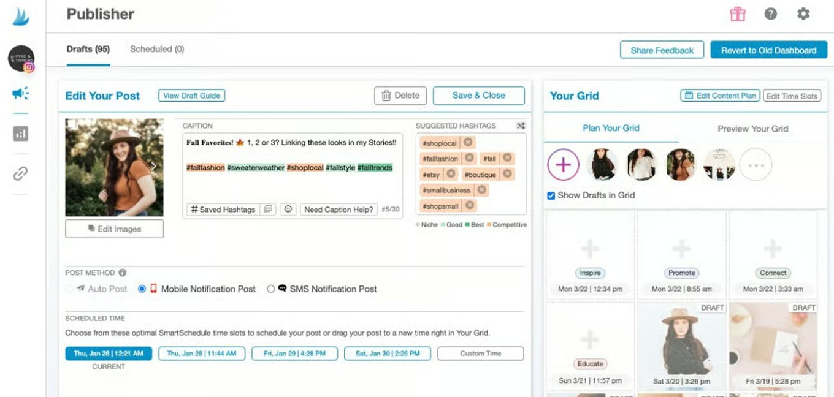
Task: Toggle Show Drafts in Grid checkbox
Action: click(x=551, y=195)
